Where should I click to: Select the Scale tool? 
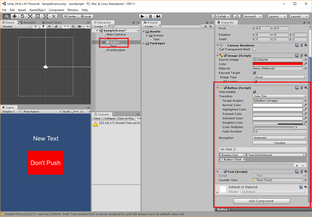coord(30,16)
